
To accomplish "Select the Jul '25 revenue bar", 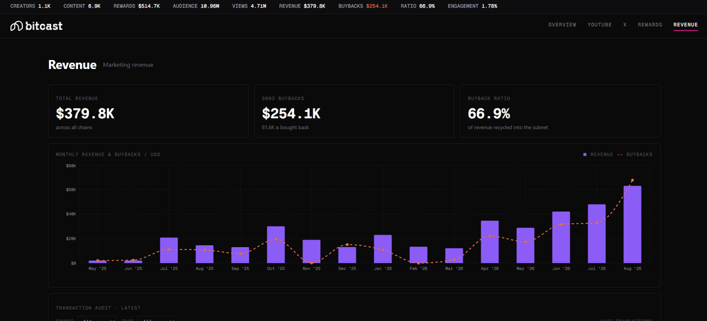I will coord(168,250).
